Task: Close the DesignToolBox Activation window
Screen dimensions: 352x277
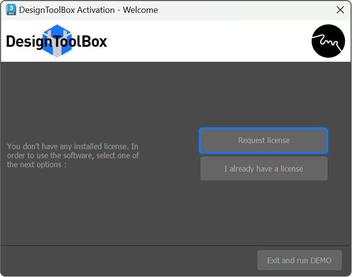Action: [x=340, y=10]
